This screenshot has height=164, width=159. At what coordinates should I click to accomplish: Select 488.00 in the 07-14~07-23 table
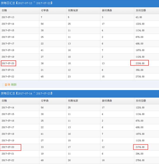[x=139, y=127]
